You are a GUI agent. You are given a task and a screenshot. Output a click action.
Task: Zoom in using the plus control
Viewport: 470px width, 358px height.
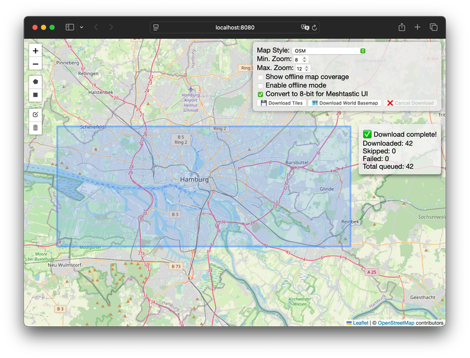35,49
